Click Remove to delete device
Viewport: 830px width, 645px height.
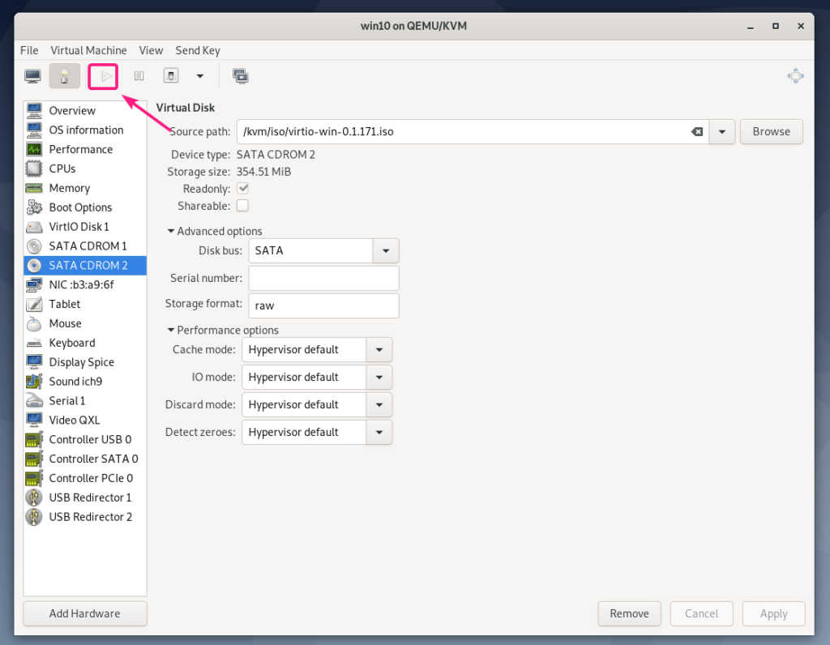click(x=629, y=613)
